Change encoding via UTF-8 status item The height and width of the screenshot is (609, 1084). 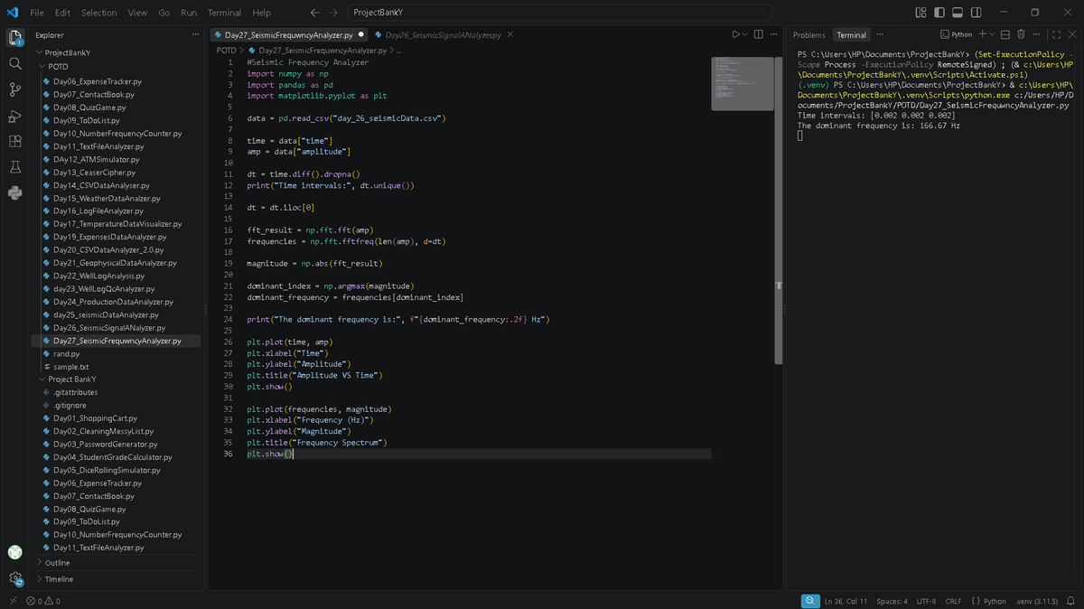tap(926, 601)
